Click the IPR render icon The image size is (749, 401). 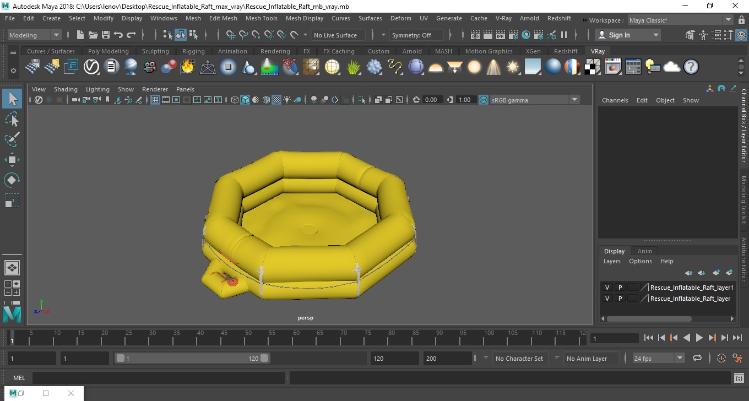[x=500, y=35]
